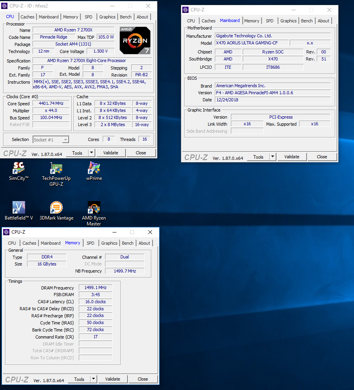
Task: Click Close button in CPU window
Action: click(x=141, y=153)
